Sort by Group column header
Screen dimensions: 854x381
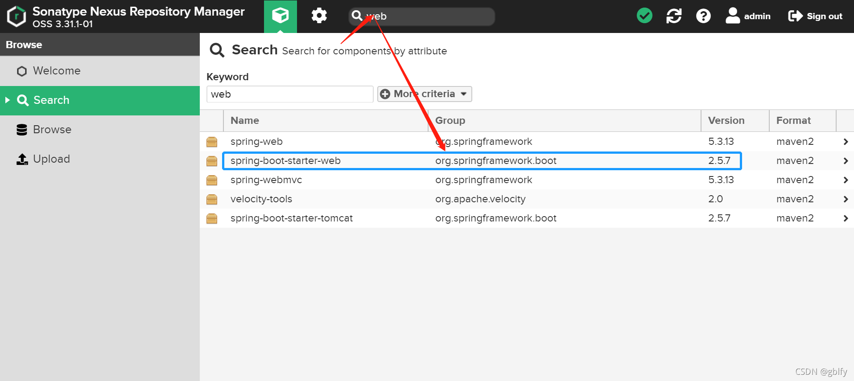[565, 121]
